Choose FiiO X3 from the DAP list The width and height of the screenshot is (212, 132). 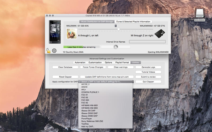click(x=105, y=97)
